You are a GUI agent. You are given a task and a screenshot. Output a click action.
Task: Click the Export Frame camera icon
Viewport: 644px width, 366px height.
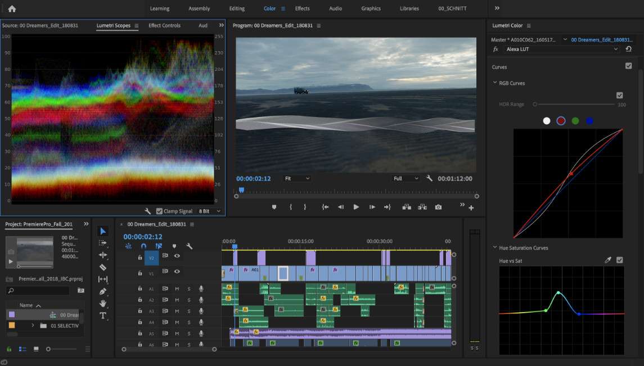click(x=438, y=207)
